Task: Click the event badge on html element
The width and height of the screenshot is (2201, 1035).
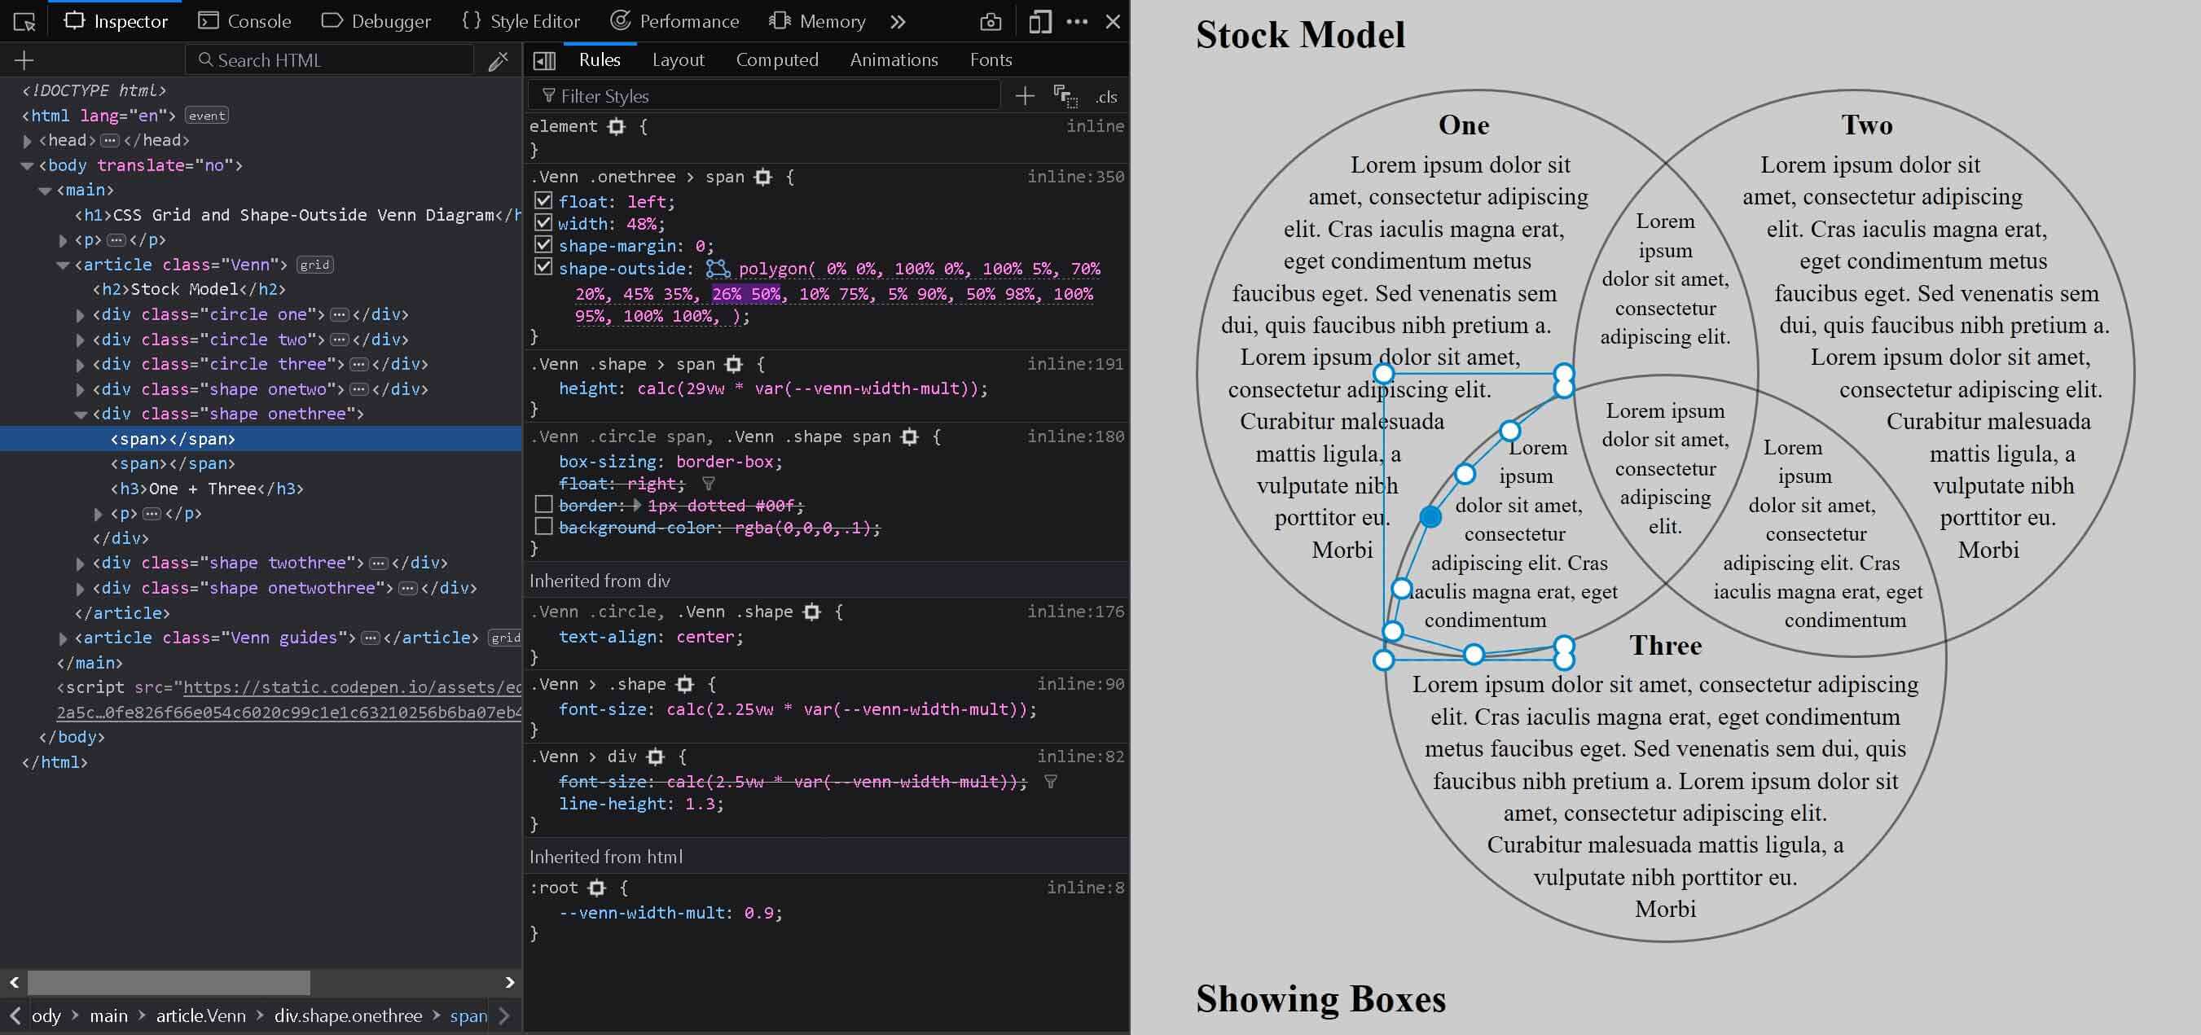Action: (x=207, y=116)
